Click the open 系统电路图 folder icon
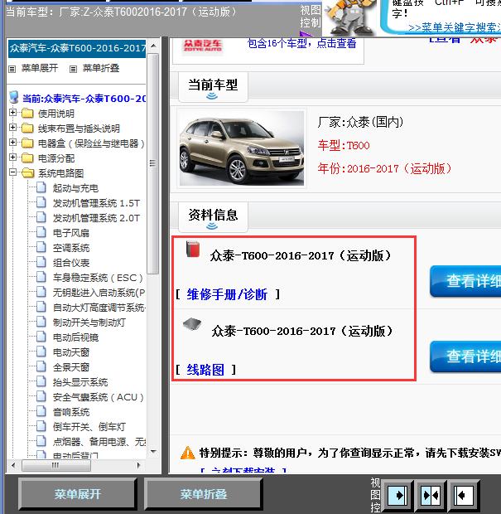Screen dimensions: 501x514 click(28, 172)
